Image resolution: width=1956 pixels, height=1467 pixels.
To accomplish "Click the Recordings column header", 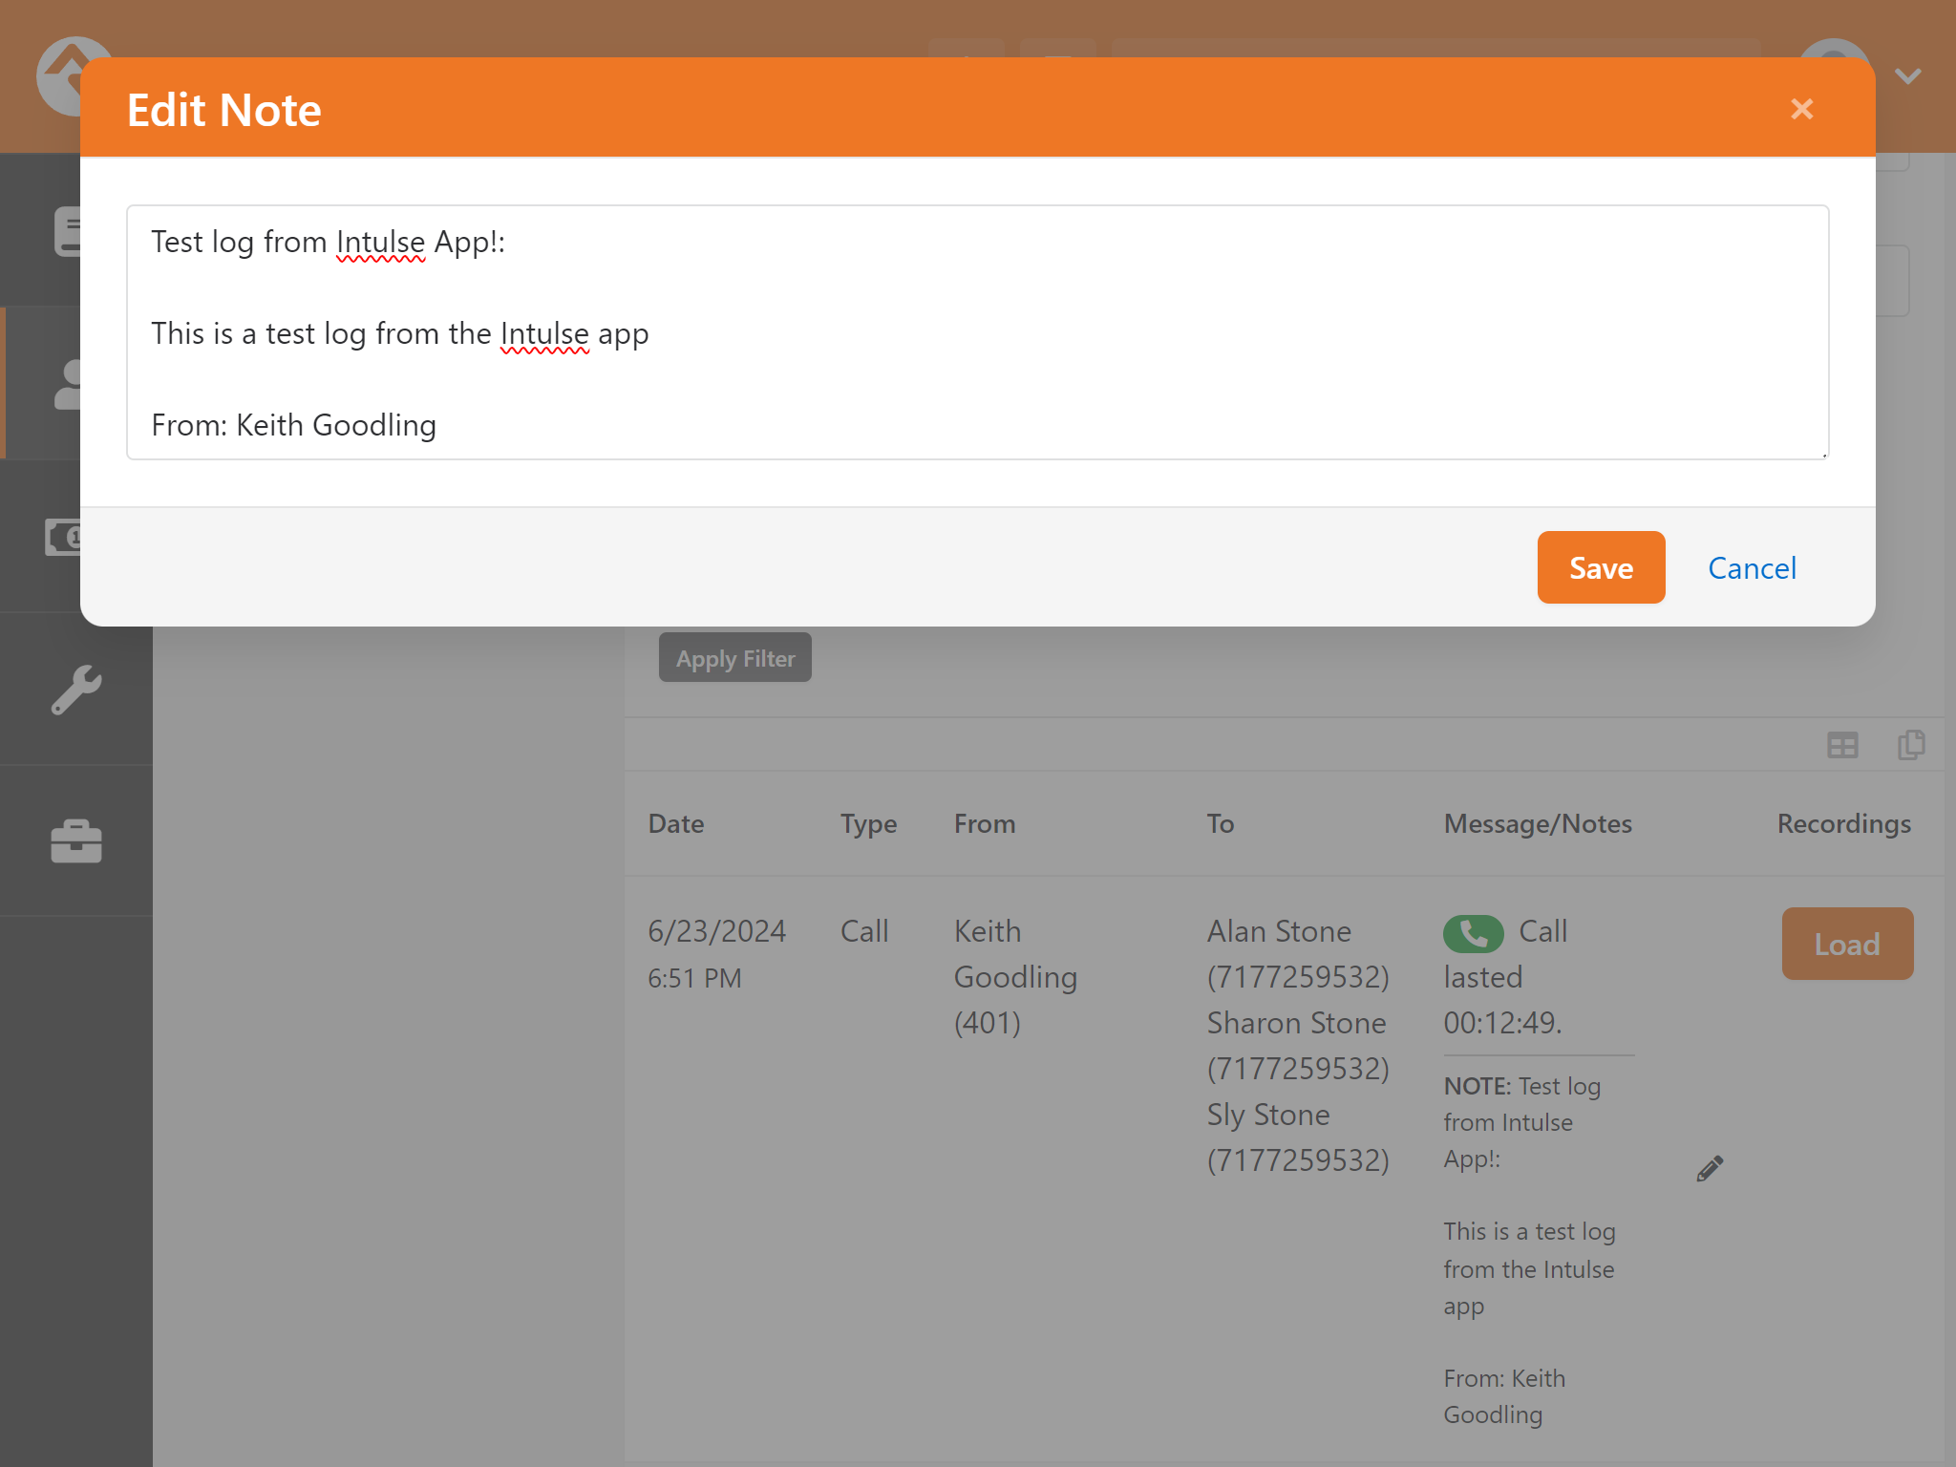I will [1843, 823].
